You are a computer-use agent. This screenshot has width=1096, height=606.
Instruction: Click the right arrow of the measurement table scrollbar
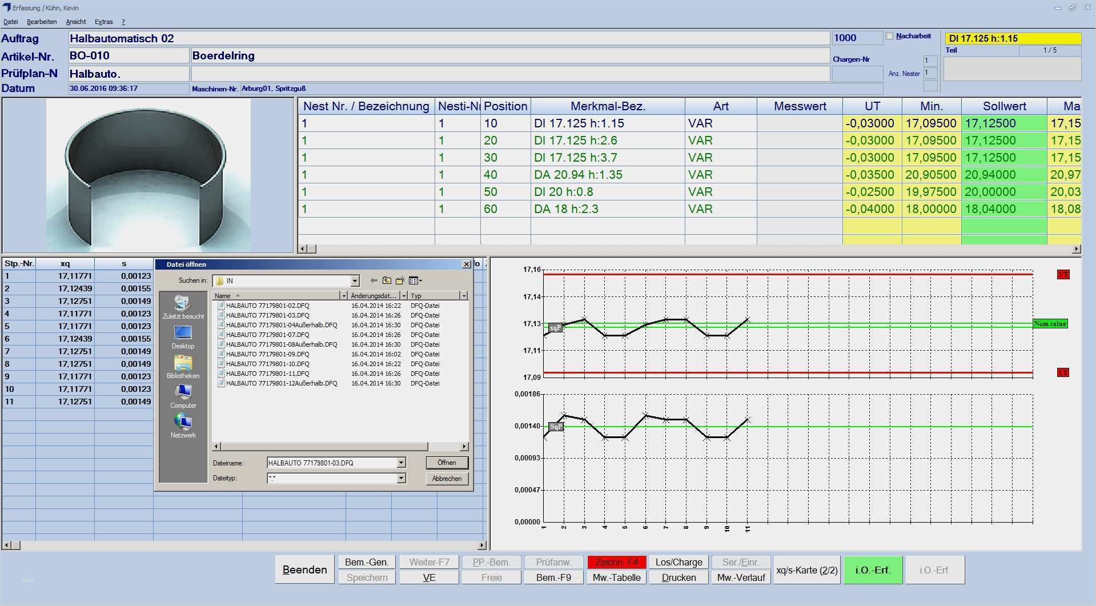[x=1077, y=249]
